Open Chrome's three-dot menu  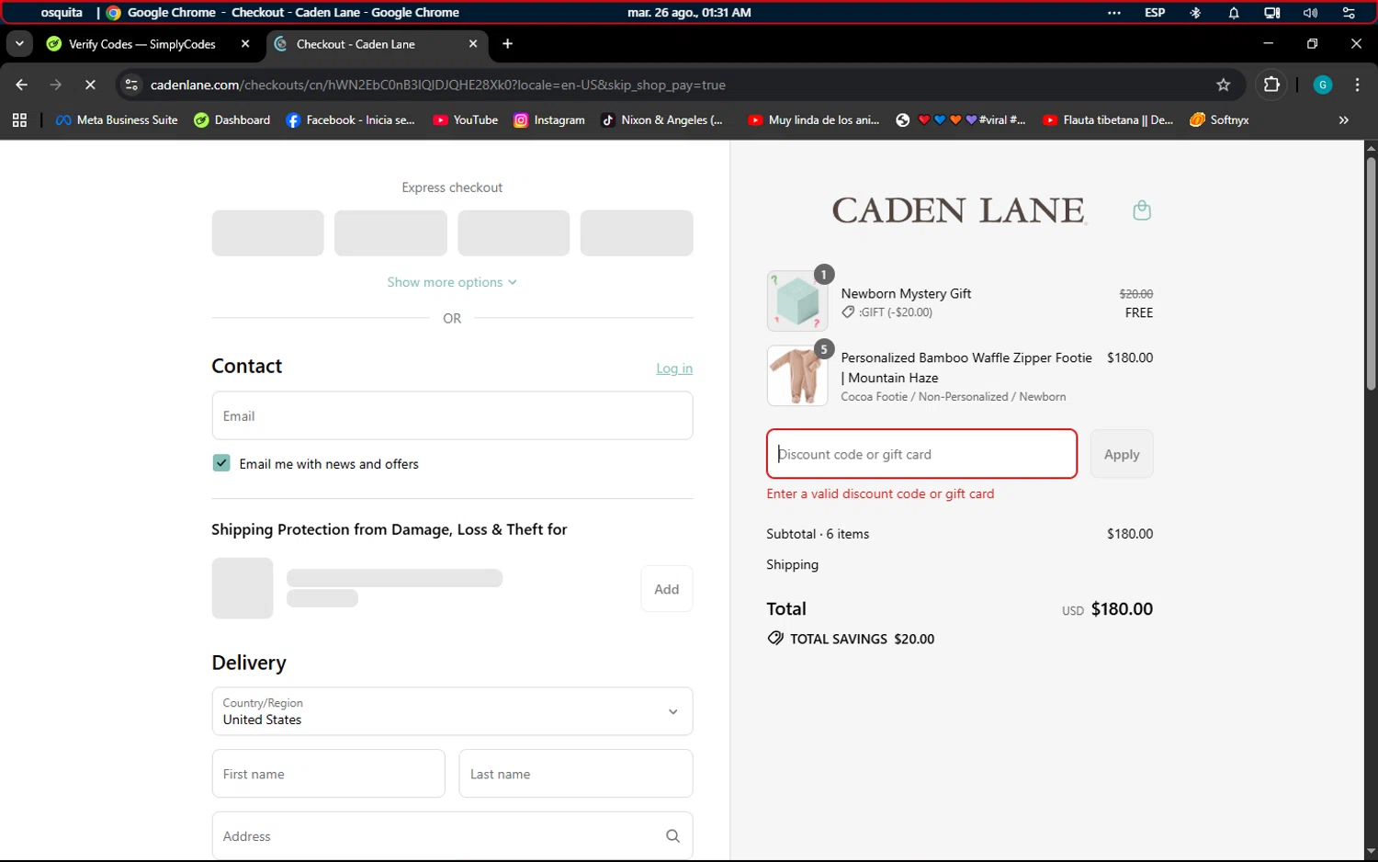(1357, 85)
